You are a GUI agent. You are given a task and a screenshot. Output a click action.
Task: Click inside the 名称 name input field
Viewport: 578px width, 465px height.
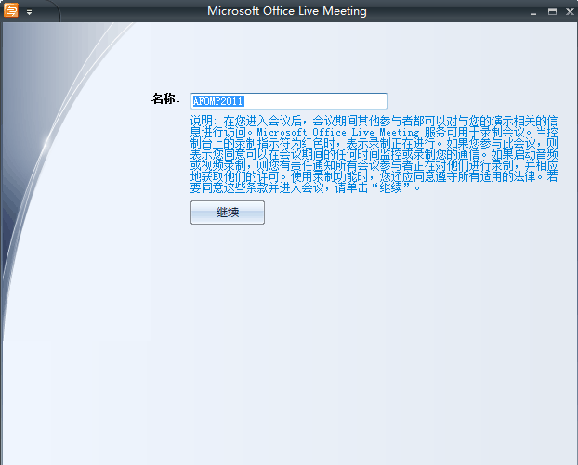tap(288, 101)
